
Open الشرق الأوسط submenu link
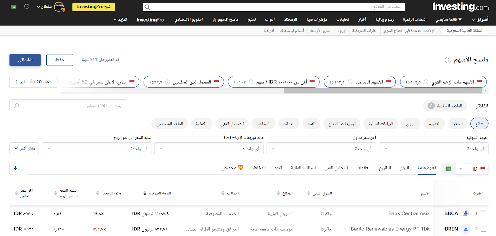(321, 31)
